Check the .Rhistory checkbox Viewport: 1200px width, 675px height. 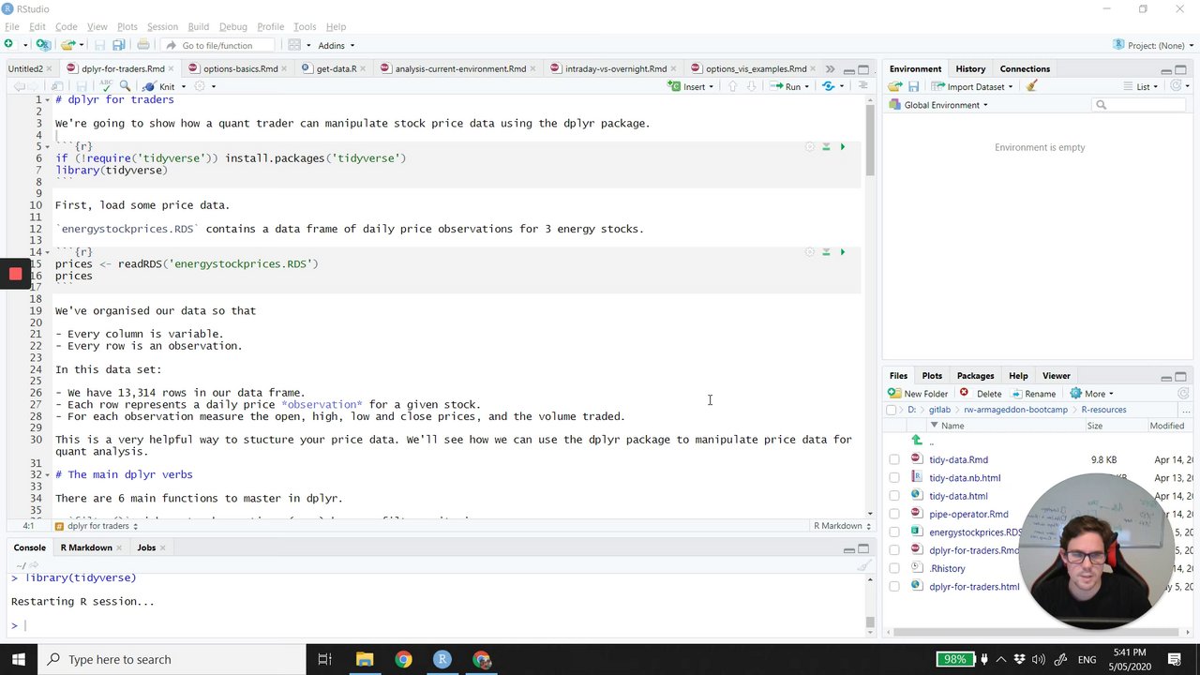tap(893, 569)
